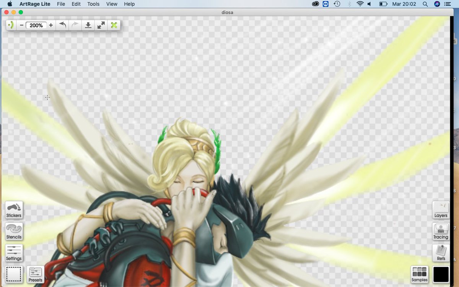Viewport: 459px width, 287px height.
Task: Click the green ArtRage menu toggle icon
Action: pos(11,25)
